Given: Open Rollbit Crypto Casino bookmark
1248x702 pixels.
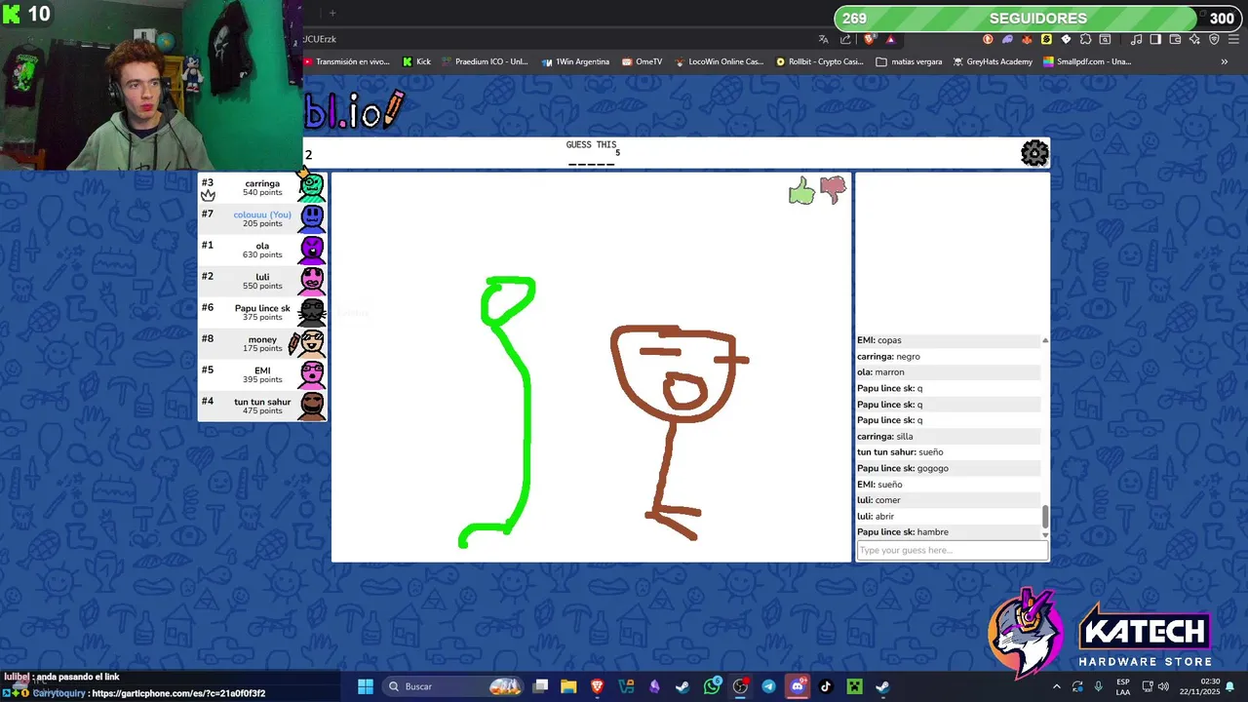Looking at the screenshot, I should pos(820,61).
